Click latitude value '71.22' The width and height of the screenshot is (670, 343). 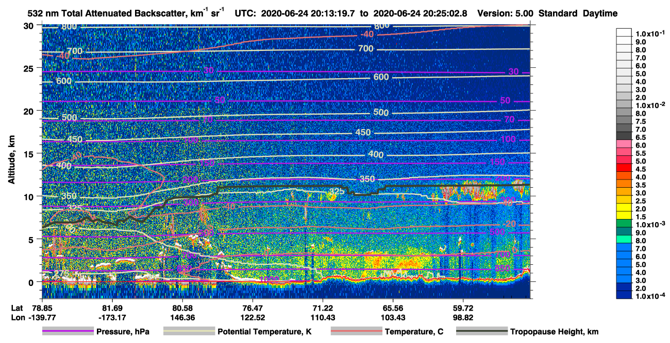323,308
